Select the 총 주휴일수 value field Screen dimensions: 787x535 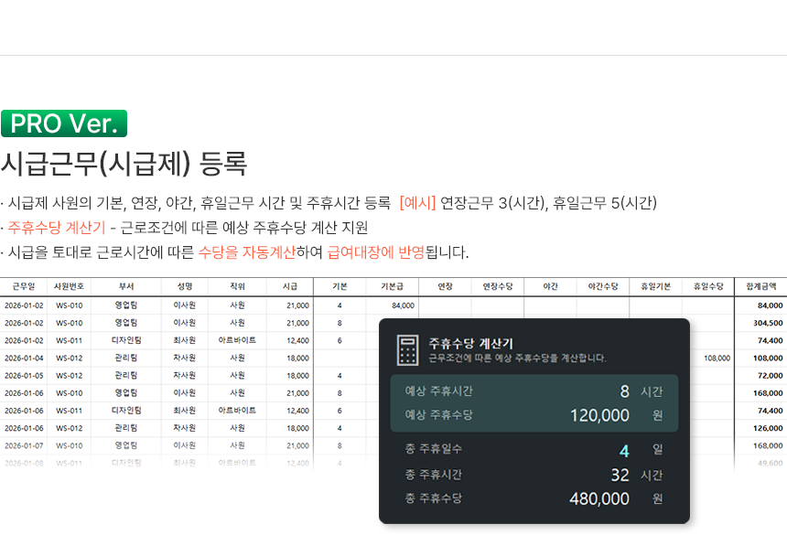623,450
